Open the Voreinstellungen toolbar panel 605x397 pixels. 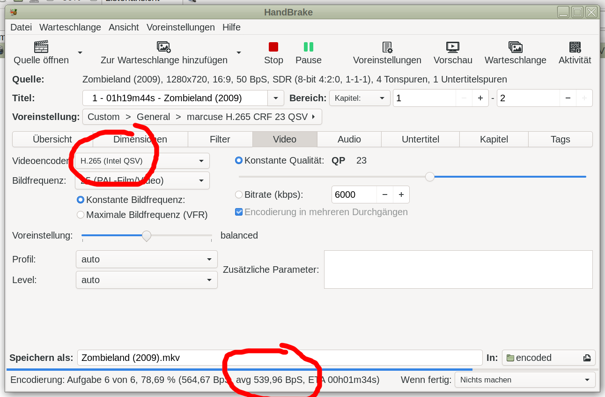[387, 47]
